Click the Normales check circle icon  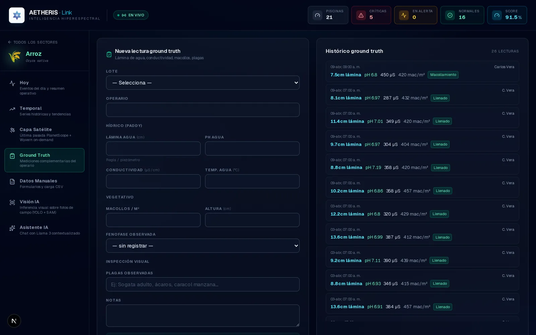click(450, 15)
